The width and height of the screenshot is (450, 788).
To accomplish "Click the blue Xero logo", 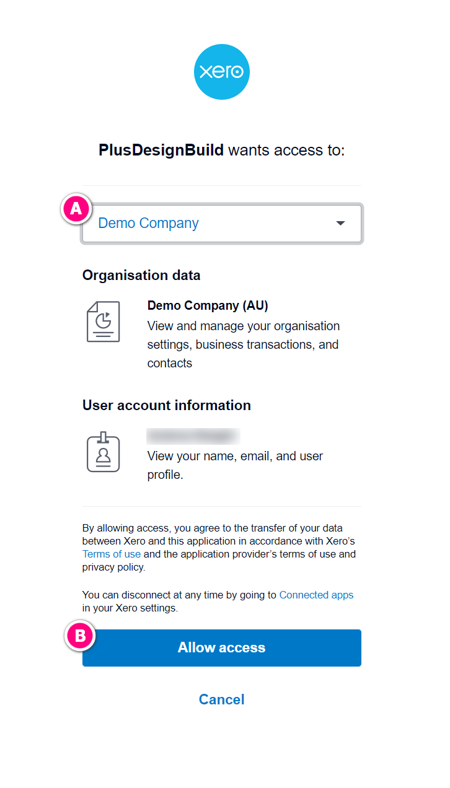I will [x=222, y=72].
